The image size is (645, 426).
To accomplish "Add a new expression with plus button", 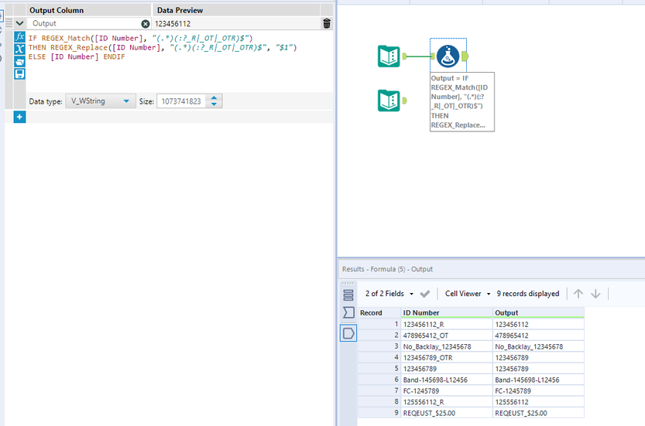I will [19, 117].
